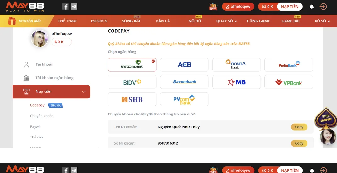The width and height of the screenshot is (337, 173).
Task: Copy the account name Nguyễn Quốc Như Thùy
Action: [299, 127]
